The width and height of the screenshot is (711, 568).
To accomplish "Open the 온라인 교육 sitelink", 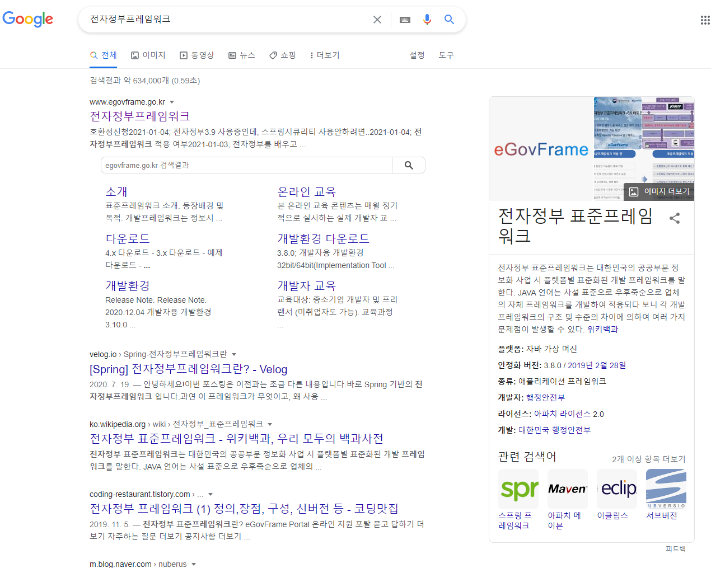I will [x=306, y=192].
